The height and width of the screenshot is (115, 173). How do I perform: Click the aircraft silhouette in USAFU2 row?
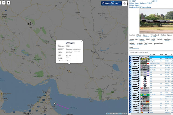136,57
